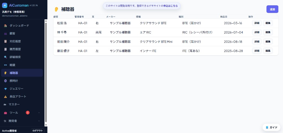The height and width of the screenshot is (133, 283).
Task: Open 詳細 for 松田 浩
Action: [x=257, y=23]
